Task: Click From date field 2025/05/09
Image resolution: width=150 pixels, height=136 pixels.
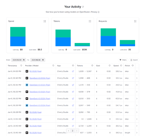Action: [18, 60]
